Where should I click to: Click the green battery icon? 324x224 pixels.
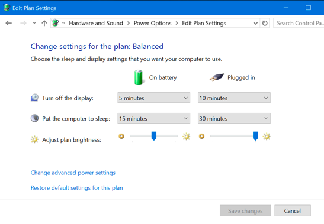[139, 77]
